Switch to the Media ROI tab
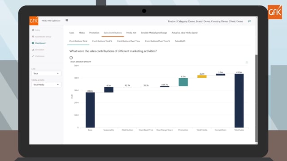Viewport: 287px width, 161px height. [131, 33]
